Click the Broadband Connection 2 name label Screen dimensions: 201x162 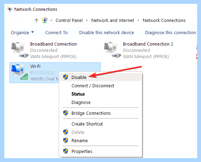click(148, 44)
